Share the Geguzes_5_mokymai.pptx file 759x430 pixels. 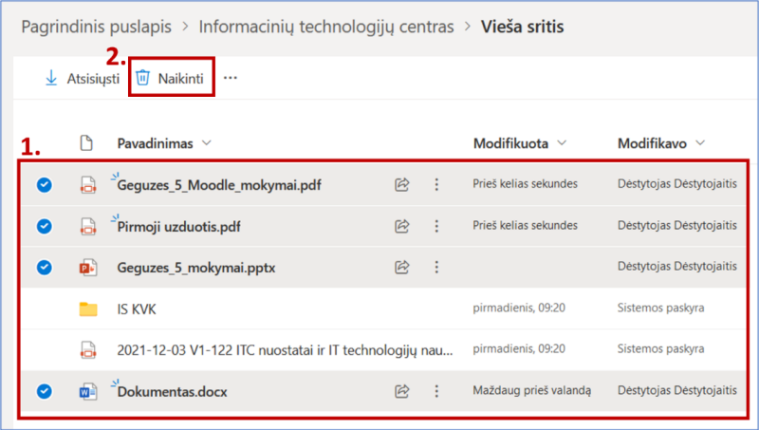(401, 268)
